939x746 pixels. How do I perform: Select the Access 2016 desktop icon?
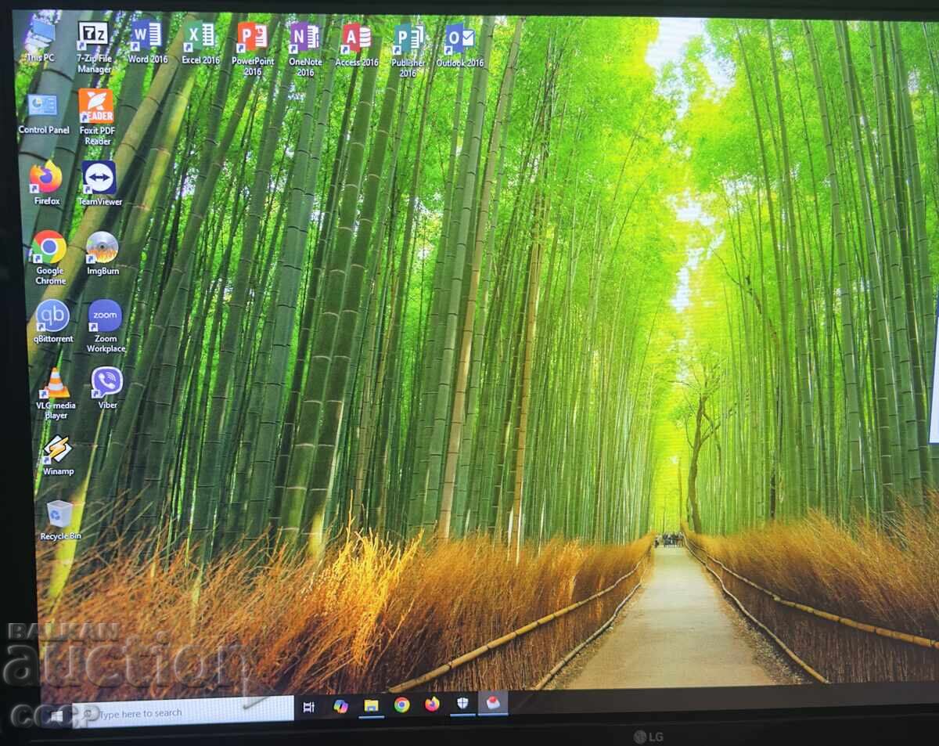(357, 45)
